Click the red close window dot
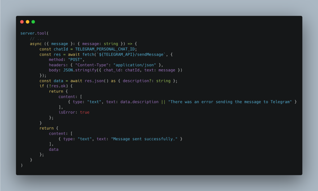 [x=22, y=22]
